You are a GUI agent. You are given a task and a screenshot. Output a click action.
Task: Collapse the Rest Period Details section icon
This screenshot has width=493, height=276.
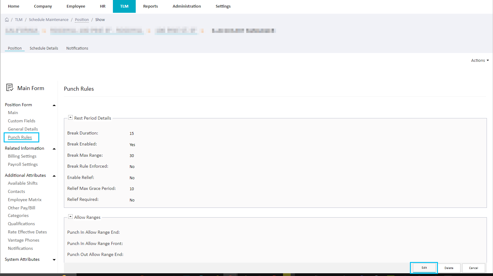click(70, 117)
